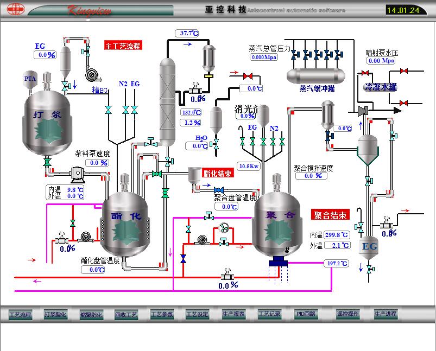
Task: Click the 10.5Kw power reading
Action: (249, 166)
